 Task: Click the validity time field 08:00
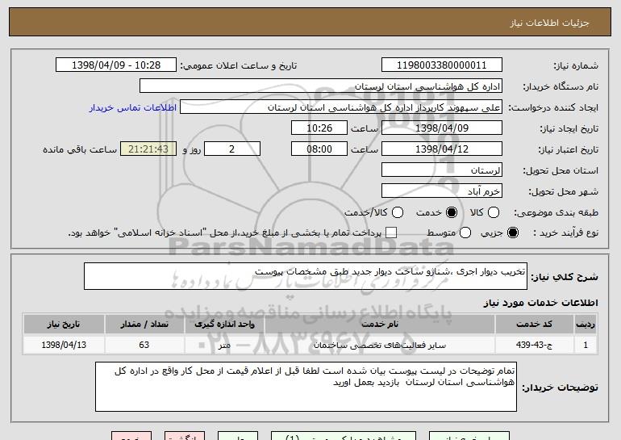[319, 149]
